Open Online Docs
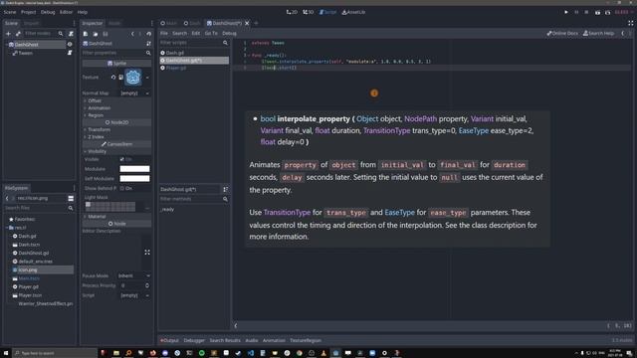Image resolution: width=637 pixels, height=358 pixels. 562,33
